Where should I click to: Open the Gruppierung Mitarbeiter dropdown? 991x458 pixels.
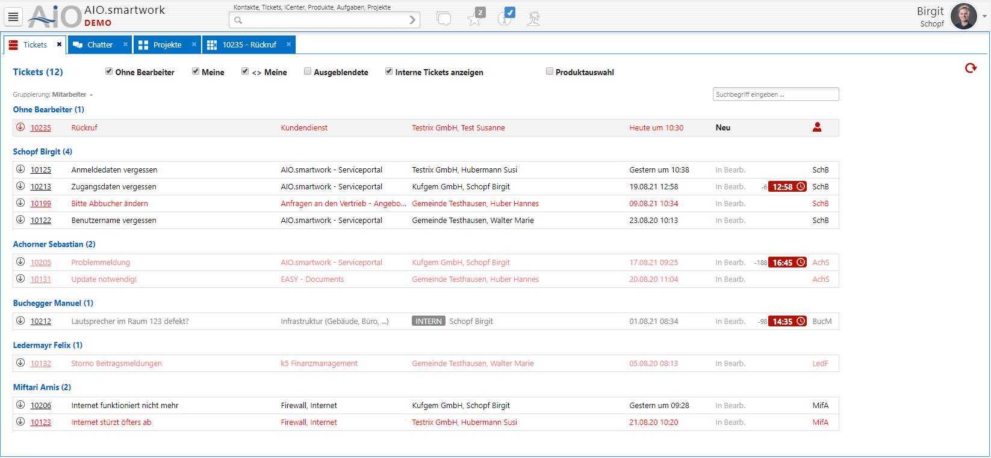click(72, 95)
